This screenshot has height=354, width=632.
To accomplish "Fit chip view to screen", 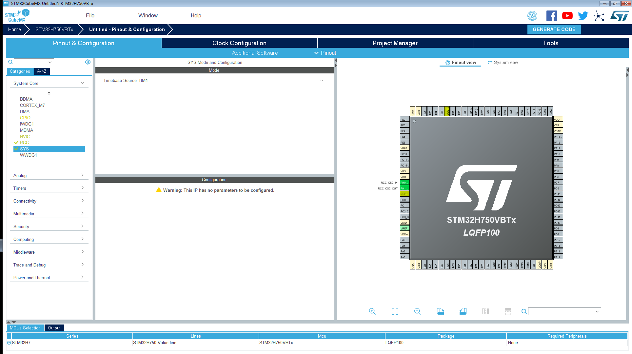I will click(395, 311).
